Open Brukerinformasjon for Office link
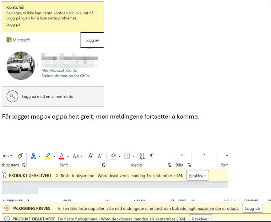The height and width of the screenshot is (222, 271). 66,76
